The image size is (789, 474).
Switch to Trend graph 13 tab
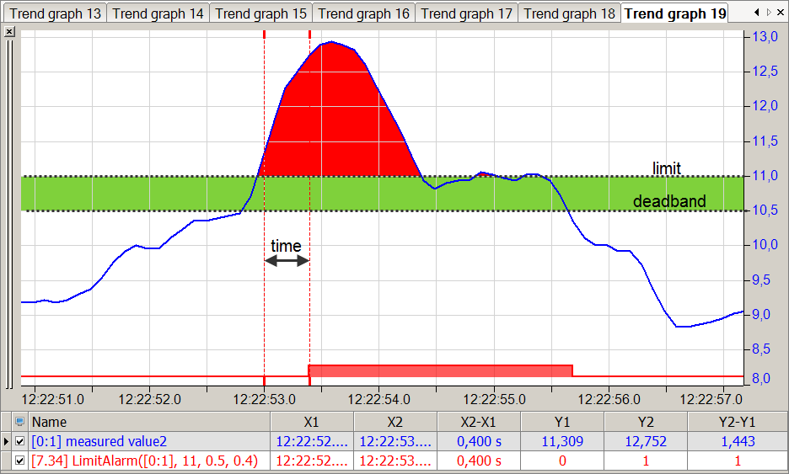(55, 13)
